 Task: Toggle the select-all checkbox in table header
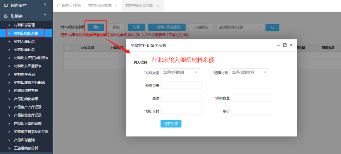click(67, 48)
